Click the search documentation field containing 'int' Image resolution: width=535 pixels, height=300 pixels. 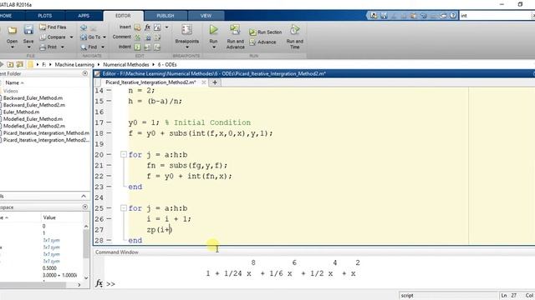tap(495, 16)
